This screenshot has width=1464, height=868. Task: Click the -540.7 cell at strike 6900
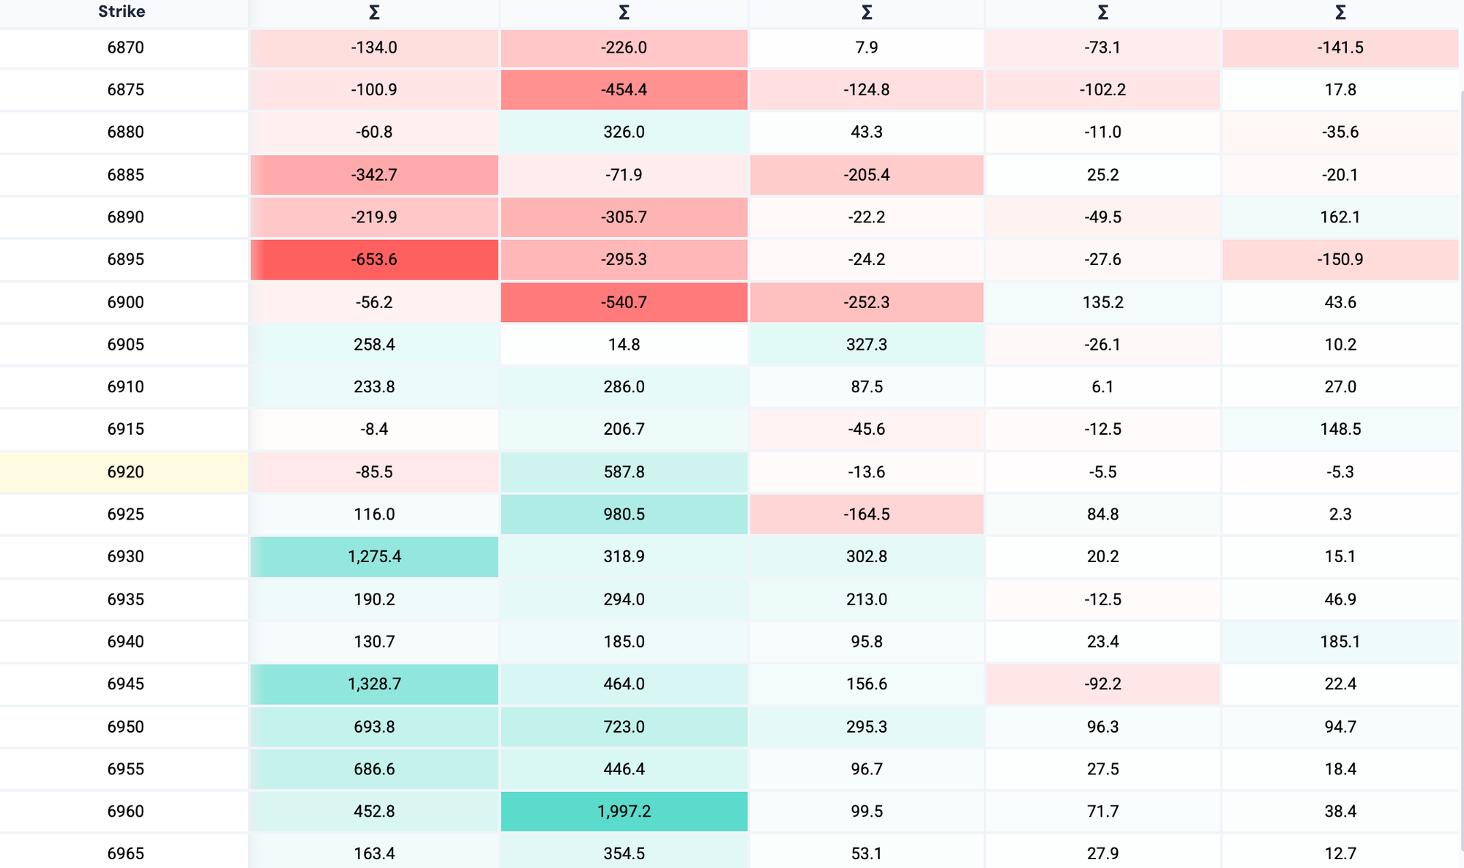624,302
